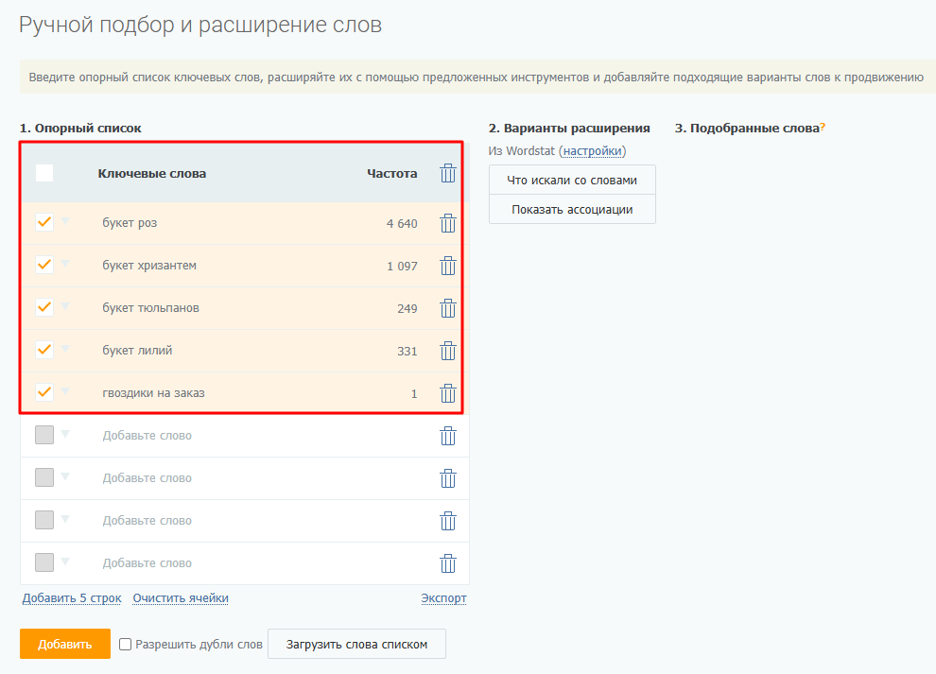
Task: Delete 'гвоздики на заказ' via trash icon
Action: click(x=448, y=393)
